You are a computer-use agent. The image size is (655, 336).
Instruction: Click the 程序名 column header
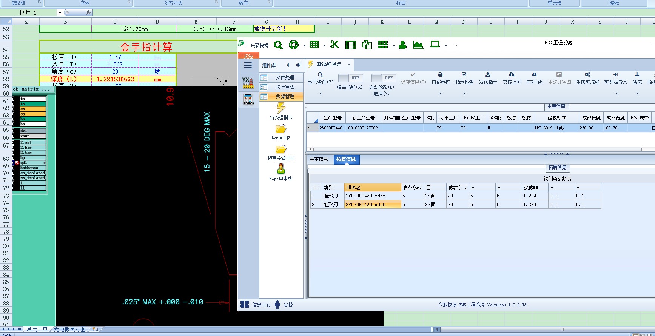pos(373,188)
